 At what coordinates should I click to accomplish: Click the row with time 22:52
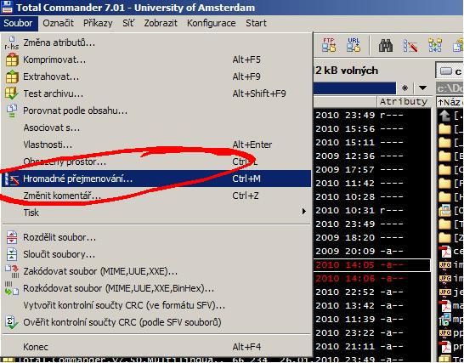pyautogui.click(x=372, y=292)
